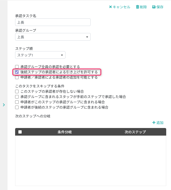The height and width of the screenshot is (190, 171).
Task: Enable 申請者／承認者による承認者の追加を可能とする checkbox
Action: (x=17, y=77)
